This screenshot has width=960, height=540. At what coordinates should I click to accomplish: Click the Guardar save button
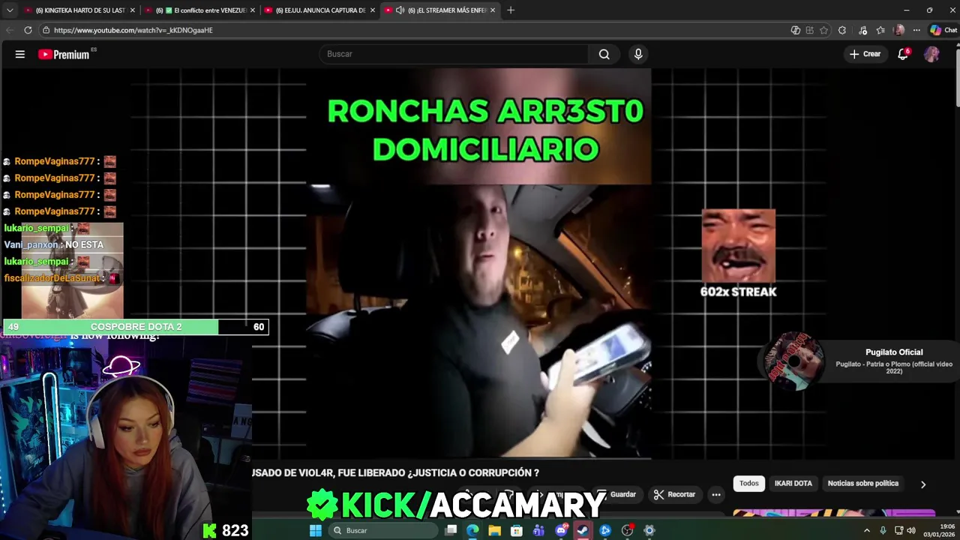(x=616, y=494)
